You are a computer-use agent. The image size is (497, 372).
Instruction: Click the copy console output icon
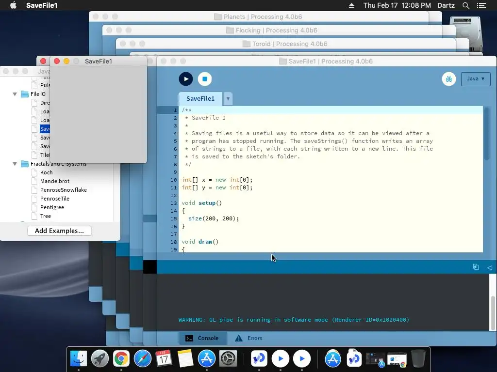[x=476, y=267]
